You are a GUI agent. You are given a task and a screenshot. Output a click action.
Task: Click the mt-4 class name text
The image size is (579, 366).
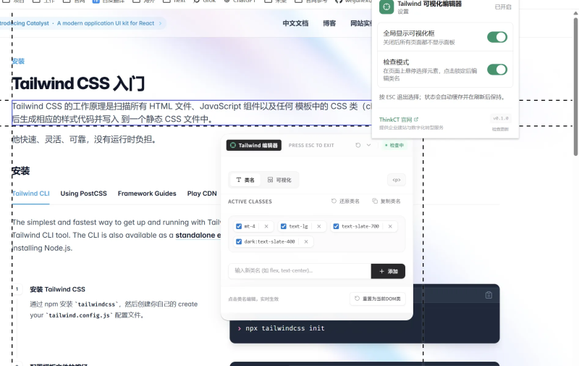click(x=250, y=226)
